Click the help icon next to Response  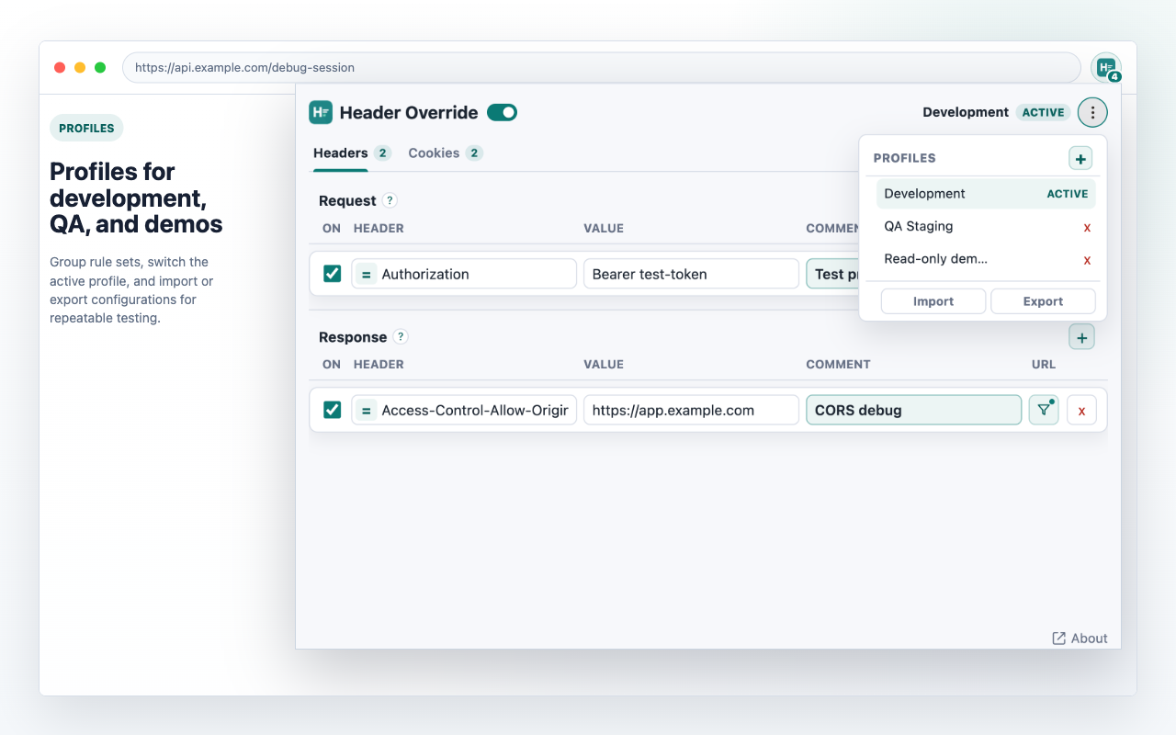coord(401,337)
